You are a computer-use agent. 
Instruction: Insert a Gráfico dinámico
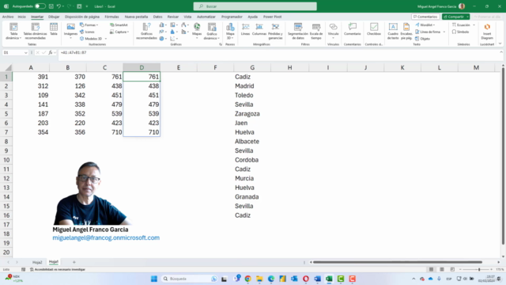click(212, 31)
